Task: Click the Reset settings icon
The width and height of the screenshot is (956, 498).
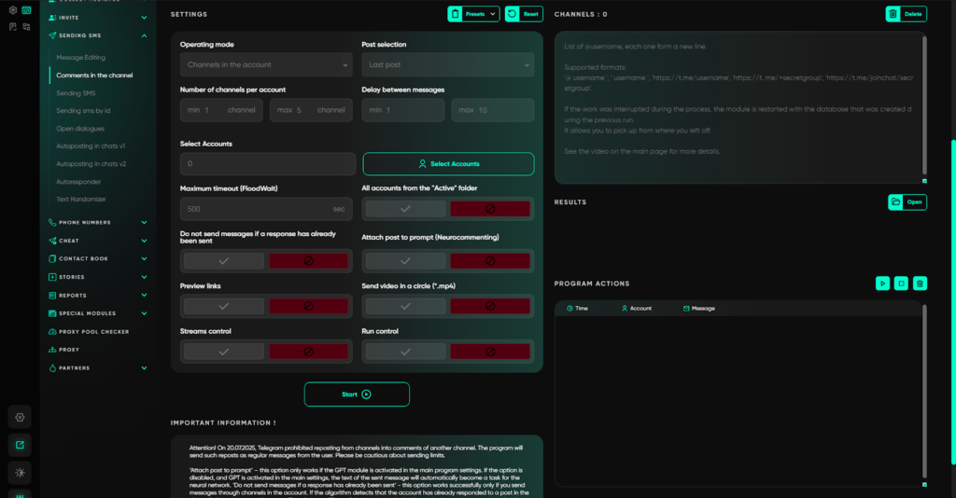Action: pos(512,14)
